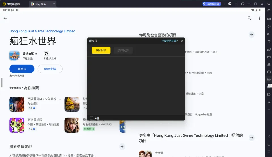Click the Android recent apps icon in sidebar
Image resolution: width=272 pixels, height=157 pixels.
click(x=269, y=152)
